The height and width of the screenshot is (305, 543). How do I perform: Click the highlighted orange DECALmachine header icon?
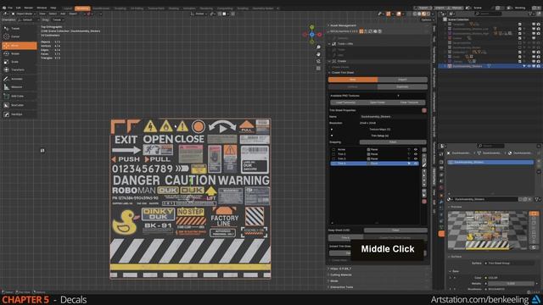pyautogui.click(x=361, y=31)
